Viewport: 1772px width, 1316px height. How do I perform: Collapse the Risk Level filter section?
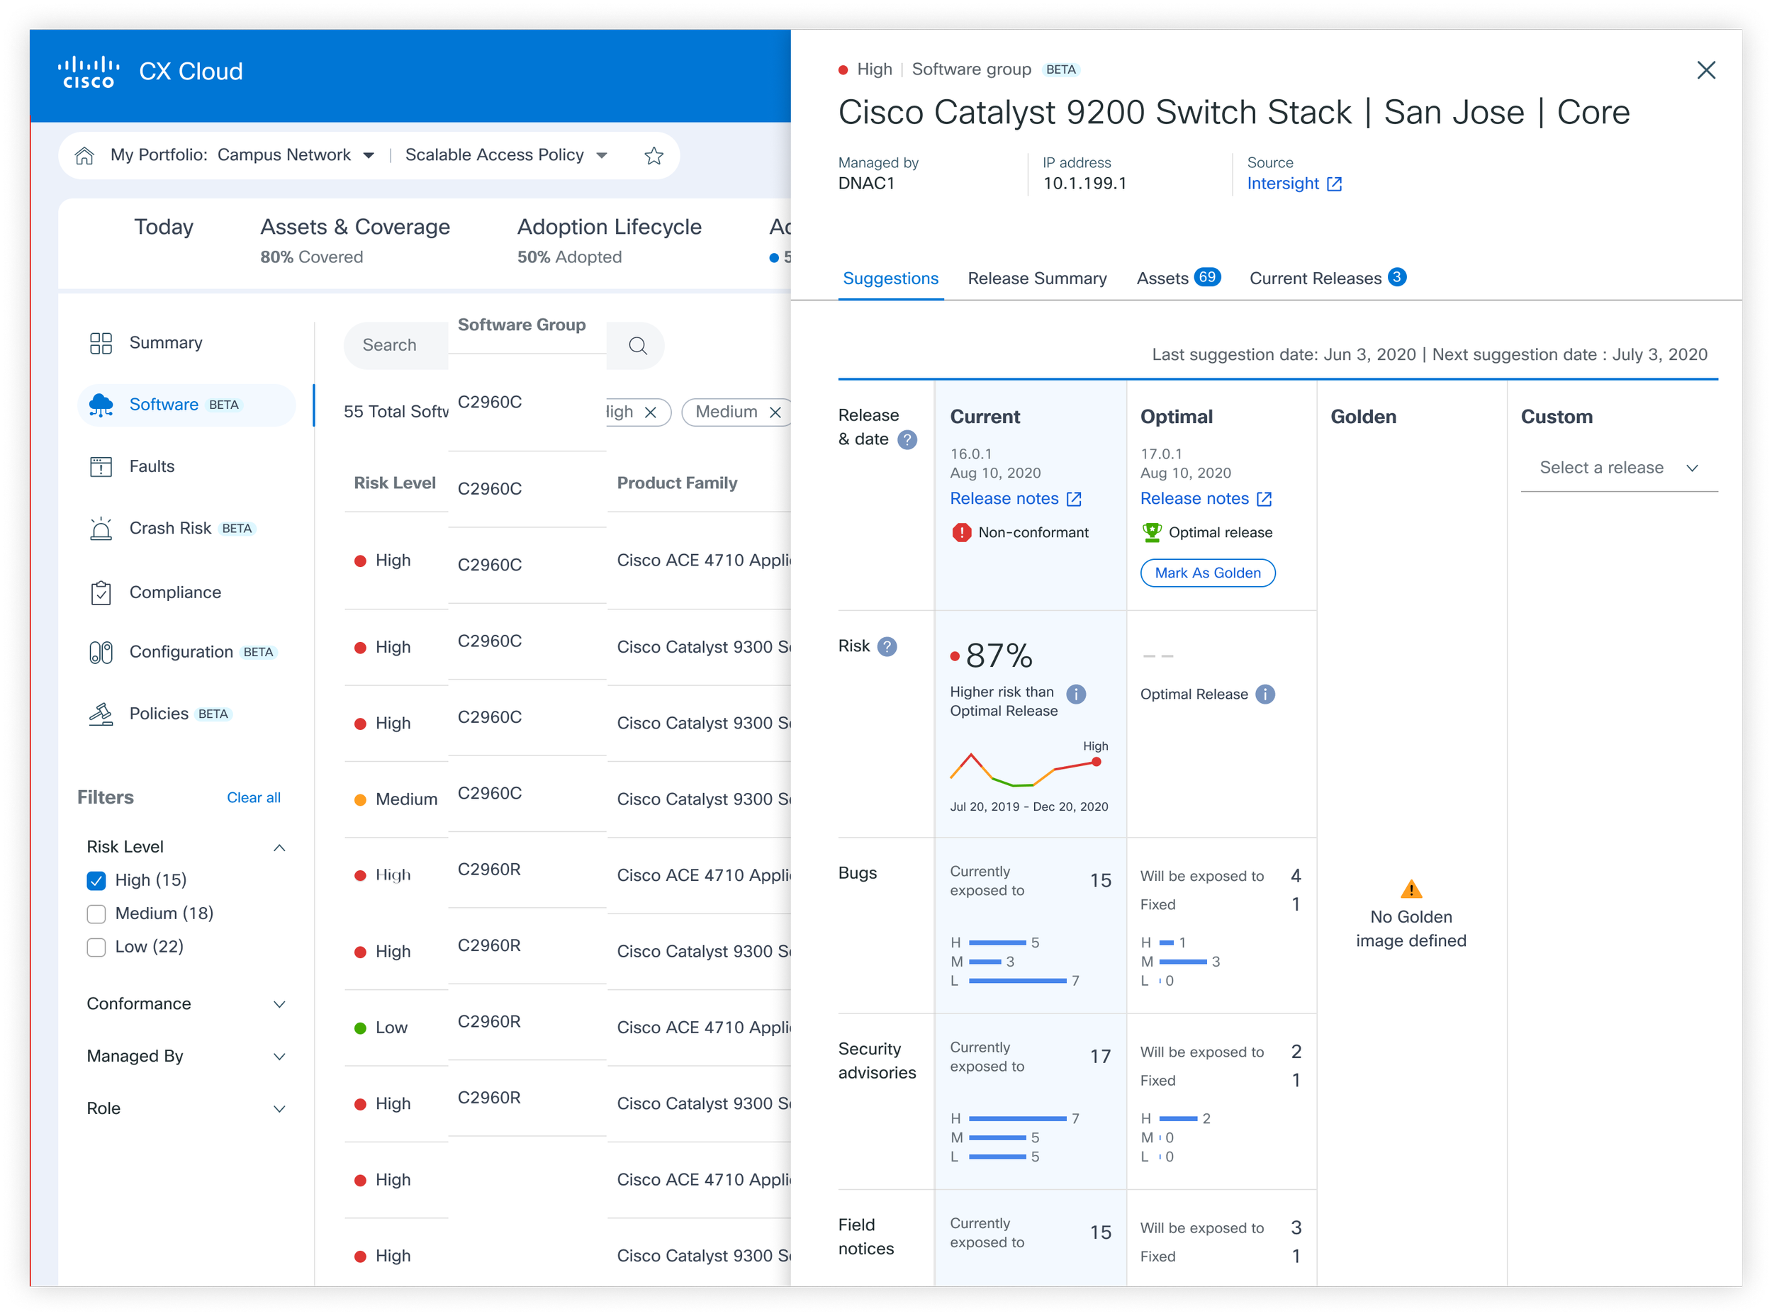pos(279,848)
